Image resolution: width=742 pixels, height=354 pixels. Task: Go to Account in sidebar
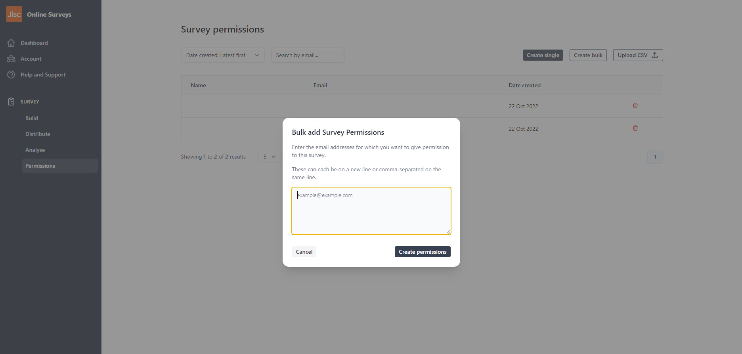pyautogui.click(x=31, y=59)
